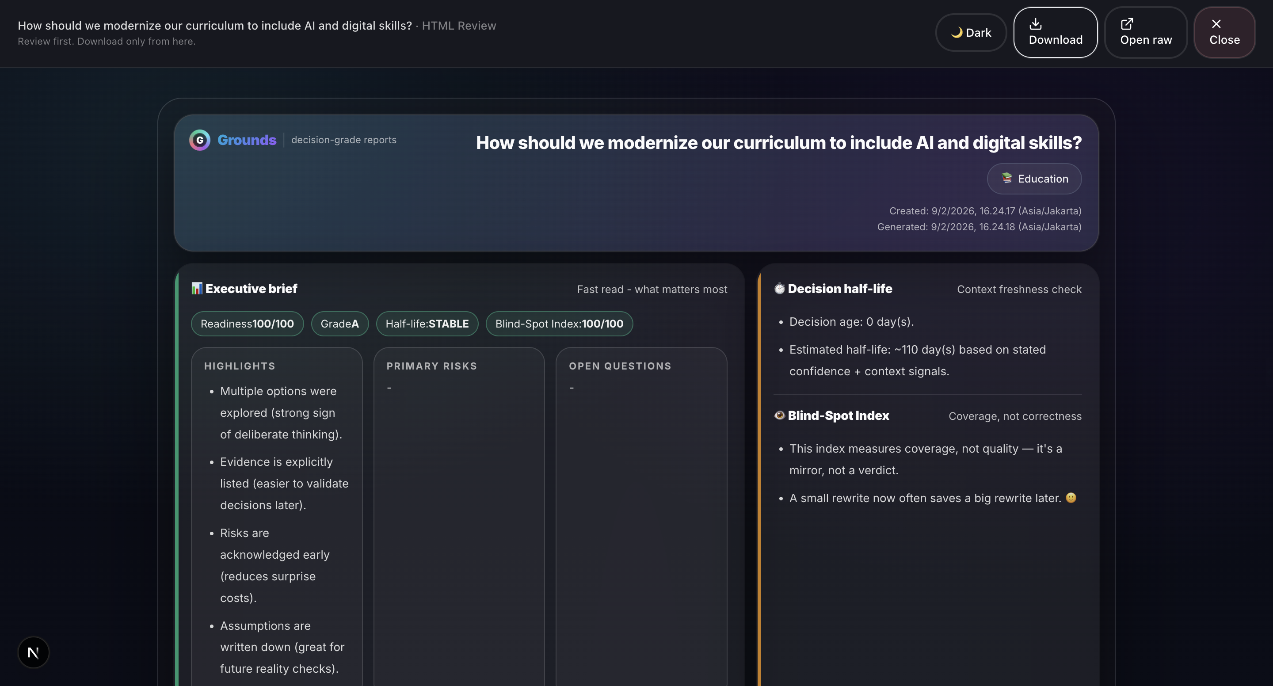This screenshot has height=686, width=1273.
Task: Open raw HTML in new window
Action: coord(1146,33)
